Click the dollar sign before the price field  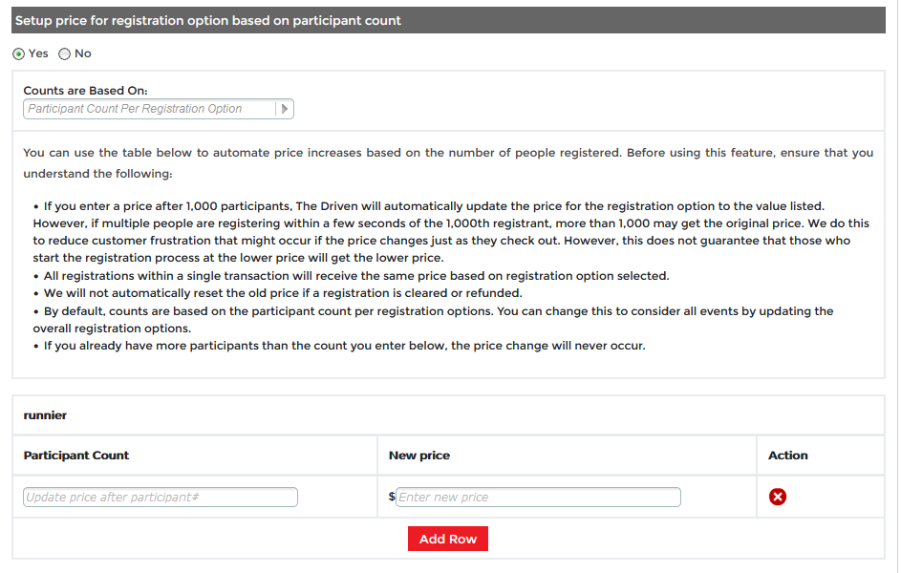[x=392, y=497]
